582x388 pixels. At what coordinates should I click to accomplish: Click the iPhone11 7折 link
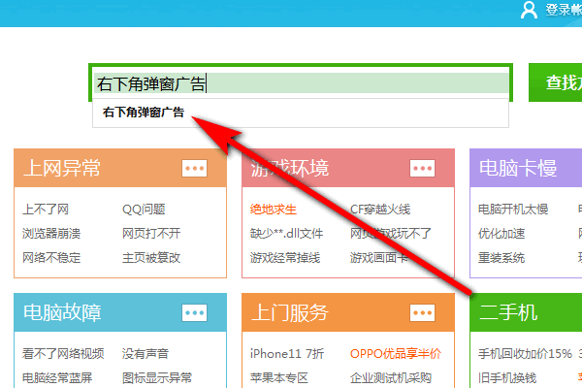pyautogui.click(x=287, y=353)
